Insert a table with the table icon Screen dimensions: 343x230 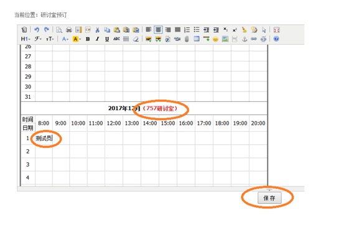pos(197,39)
